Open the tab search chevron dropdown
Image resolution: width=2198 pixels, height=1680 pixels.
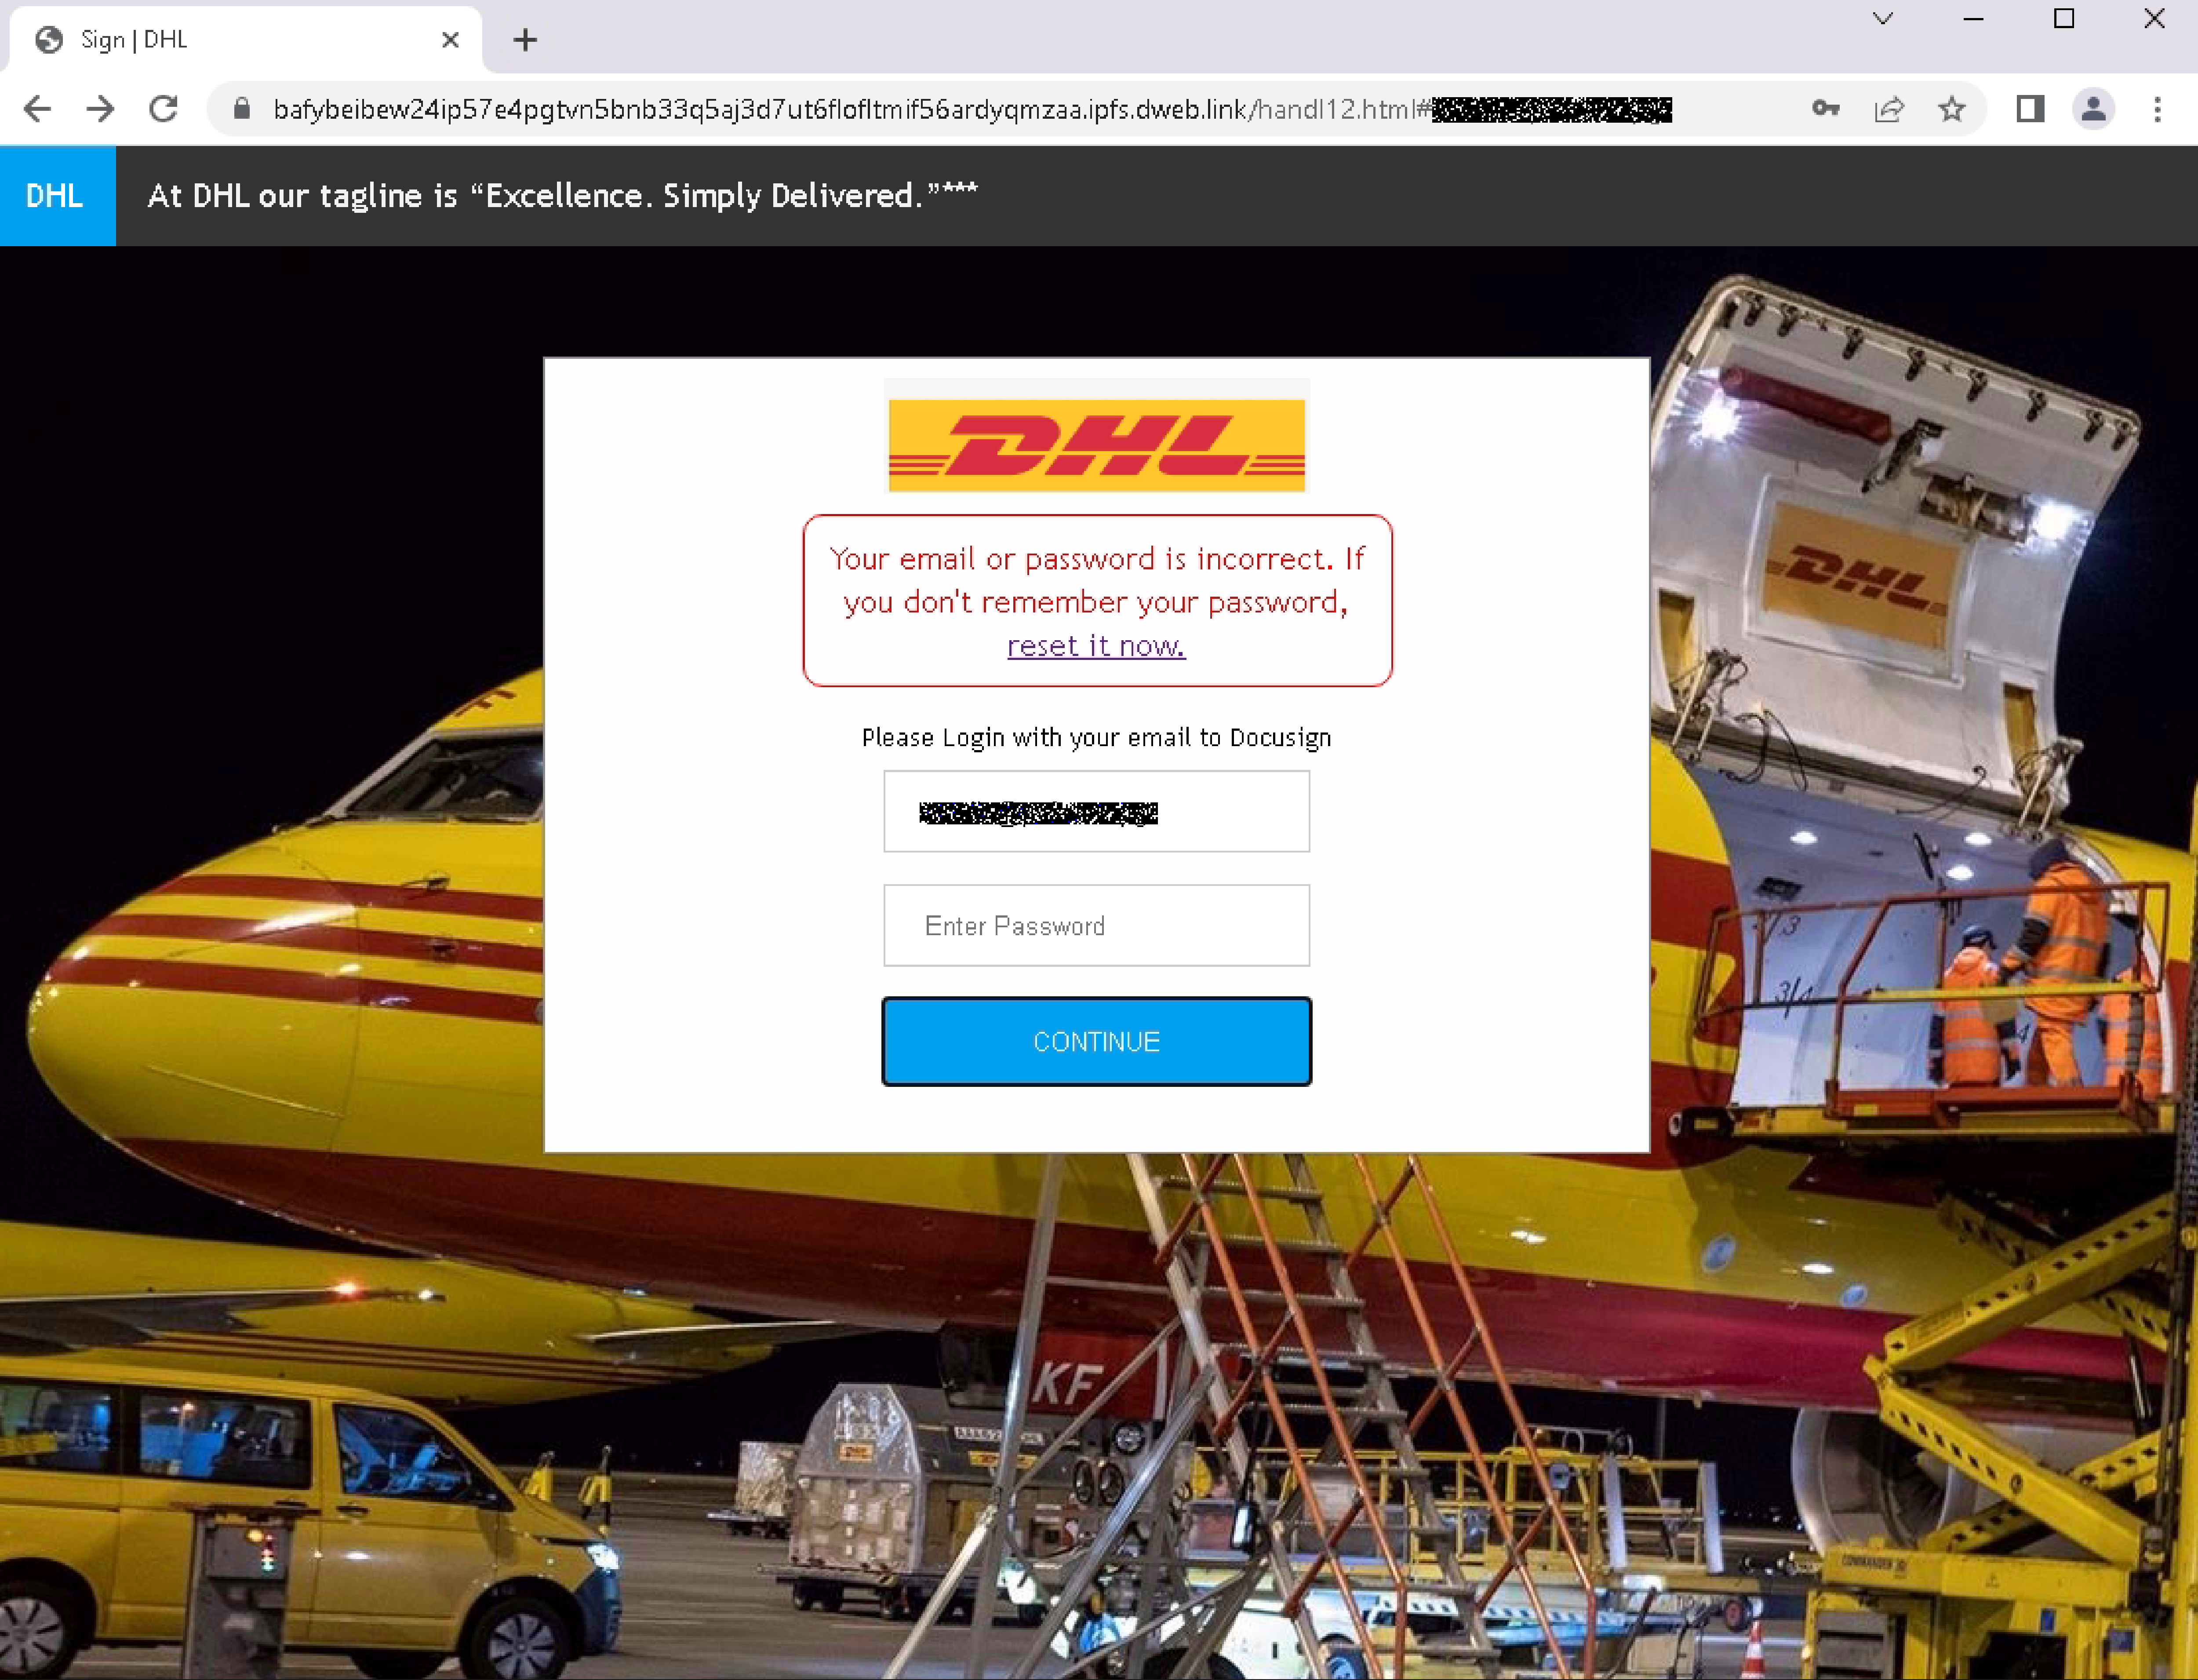pos(1883,19)
